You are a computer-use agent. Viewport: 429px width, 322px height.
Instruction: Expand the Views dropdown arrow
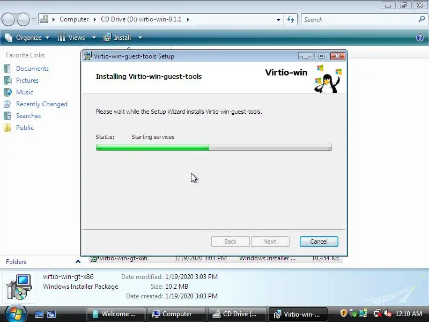point(94,38)
